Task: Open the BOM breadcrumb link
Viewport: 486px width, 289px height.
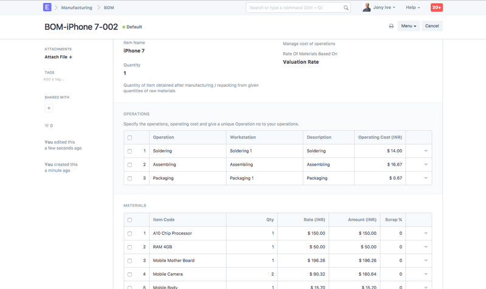Action: pyautogui.click(x=109, y=8)
